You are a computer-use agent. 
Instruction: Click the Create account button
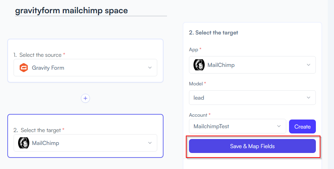click(302, 126)
